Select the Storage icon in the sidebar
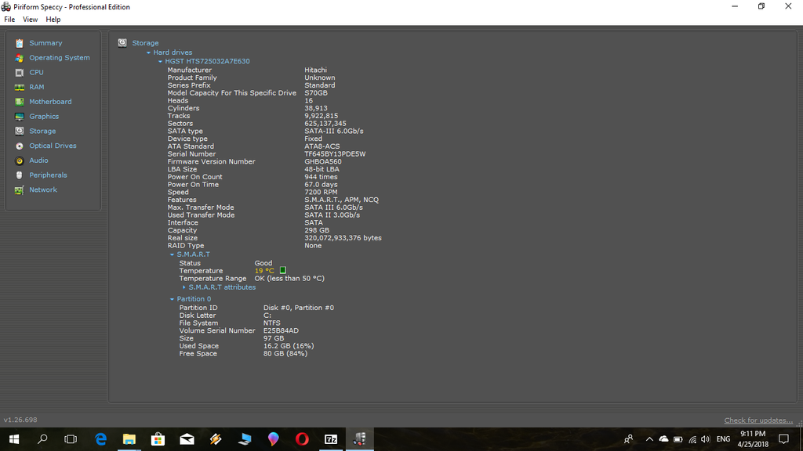 point(20,131)
